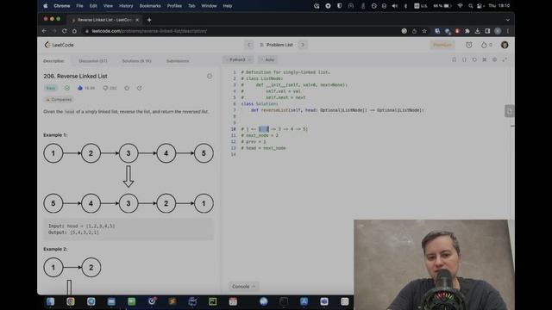Click the LeetCode logo
The height and width of the screenshot is (310, 552).
[60, 45]
